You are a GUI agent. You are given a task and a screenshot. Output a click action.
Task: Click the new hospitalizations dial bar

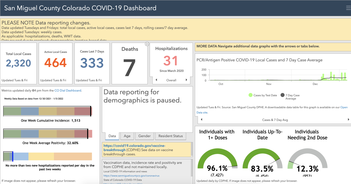click(48, 156)
